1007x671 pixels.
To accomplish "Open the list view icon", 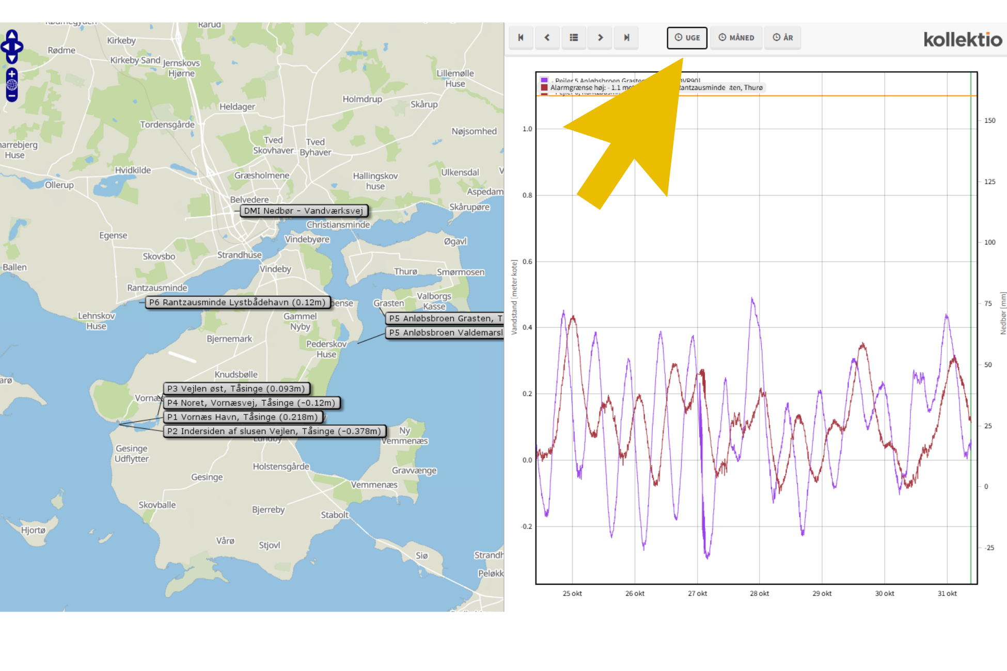I will click(x=573, y=37).
